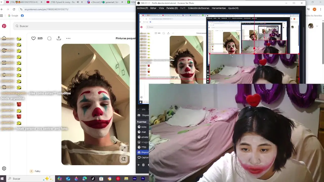Open the OBS Paneles menu

tap(172, 8)
